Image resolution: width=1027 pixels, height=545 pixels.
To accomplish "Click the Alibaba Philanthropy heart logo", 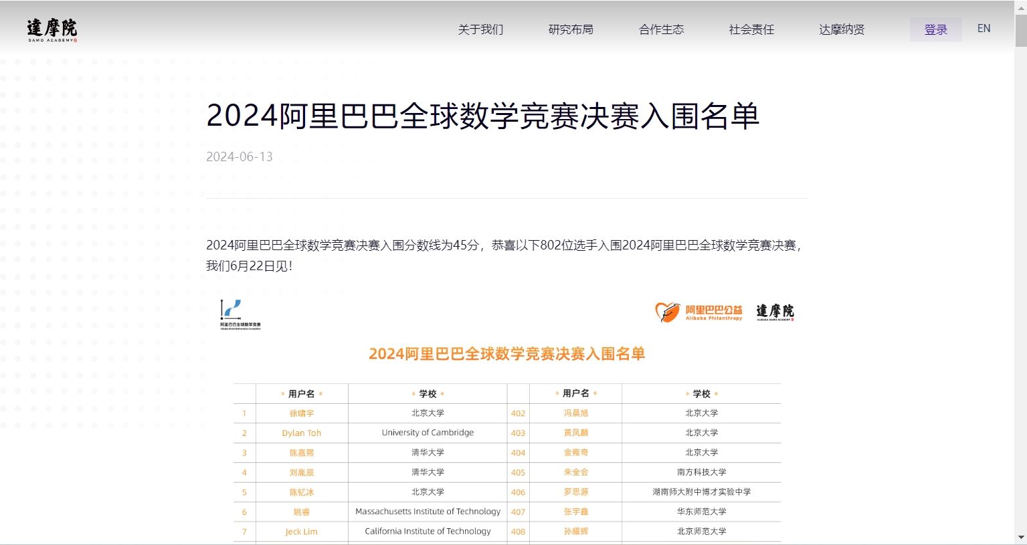I will tap(698, 312).
